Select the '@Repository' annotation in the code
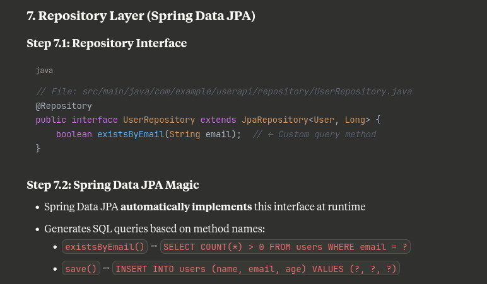 [x=64, y=106]
